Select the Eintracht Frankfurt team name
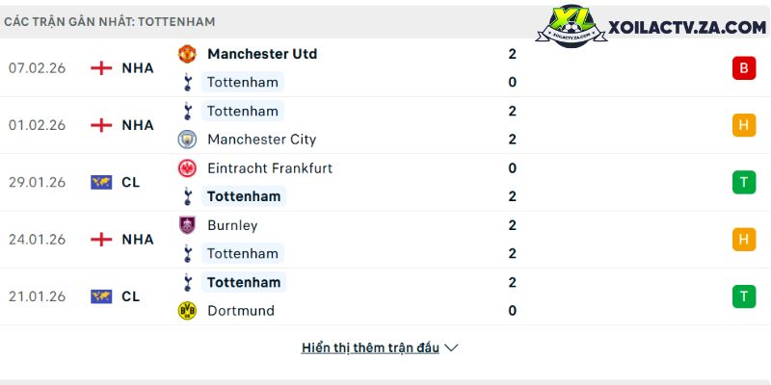 [x=269, y=168]
